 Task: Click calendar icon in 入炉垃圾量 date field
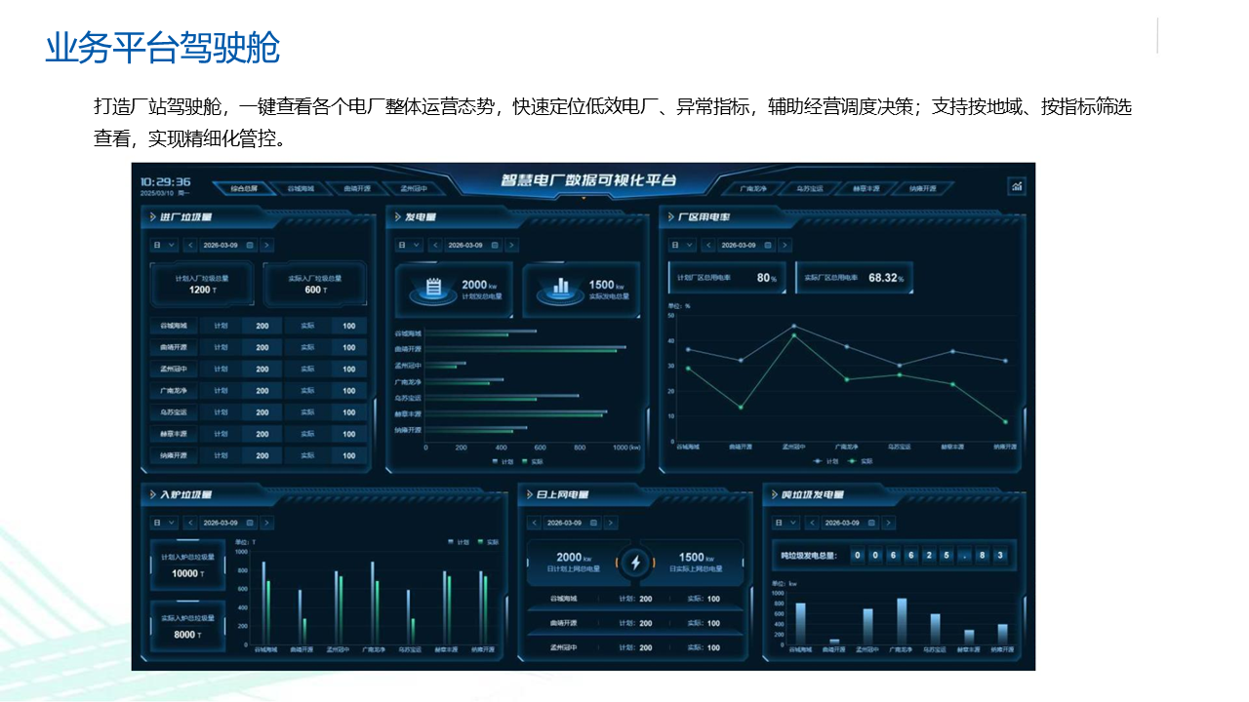[x=250, y=524]
